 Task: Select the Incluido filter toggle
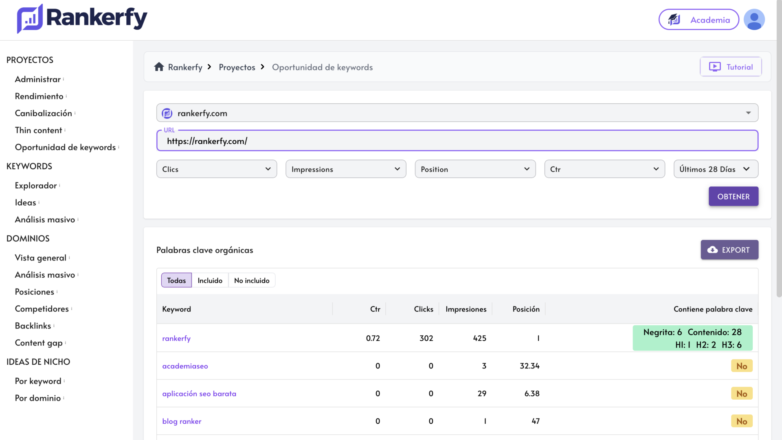(210, 280)
